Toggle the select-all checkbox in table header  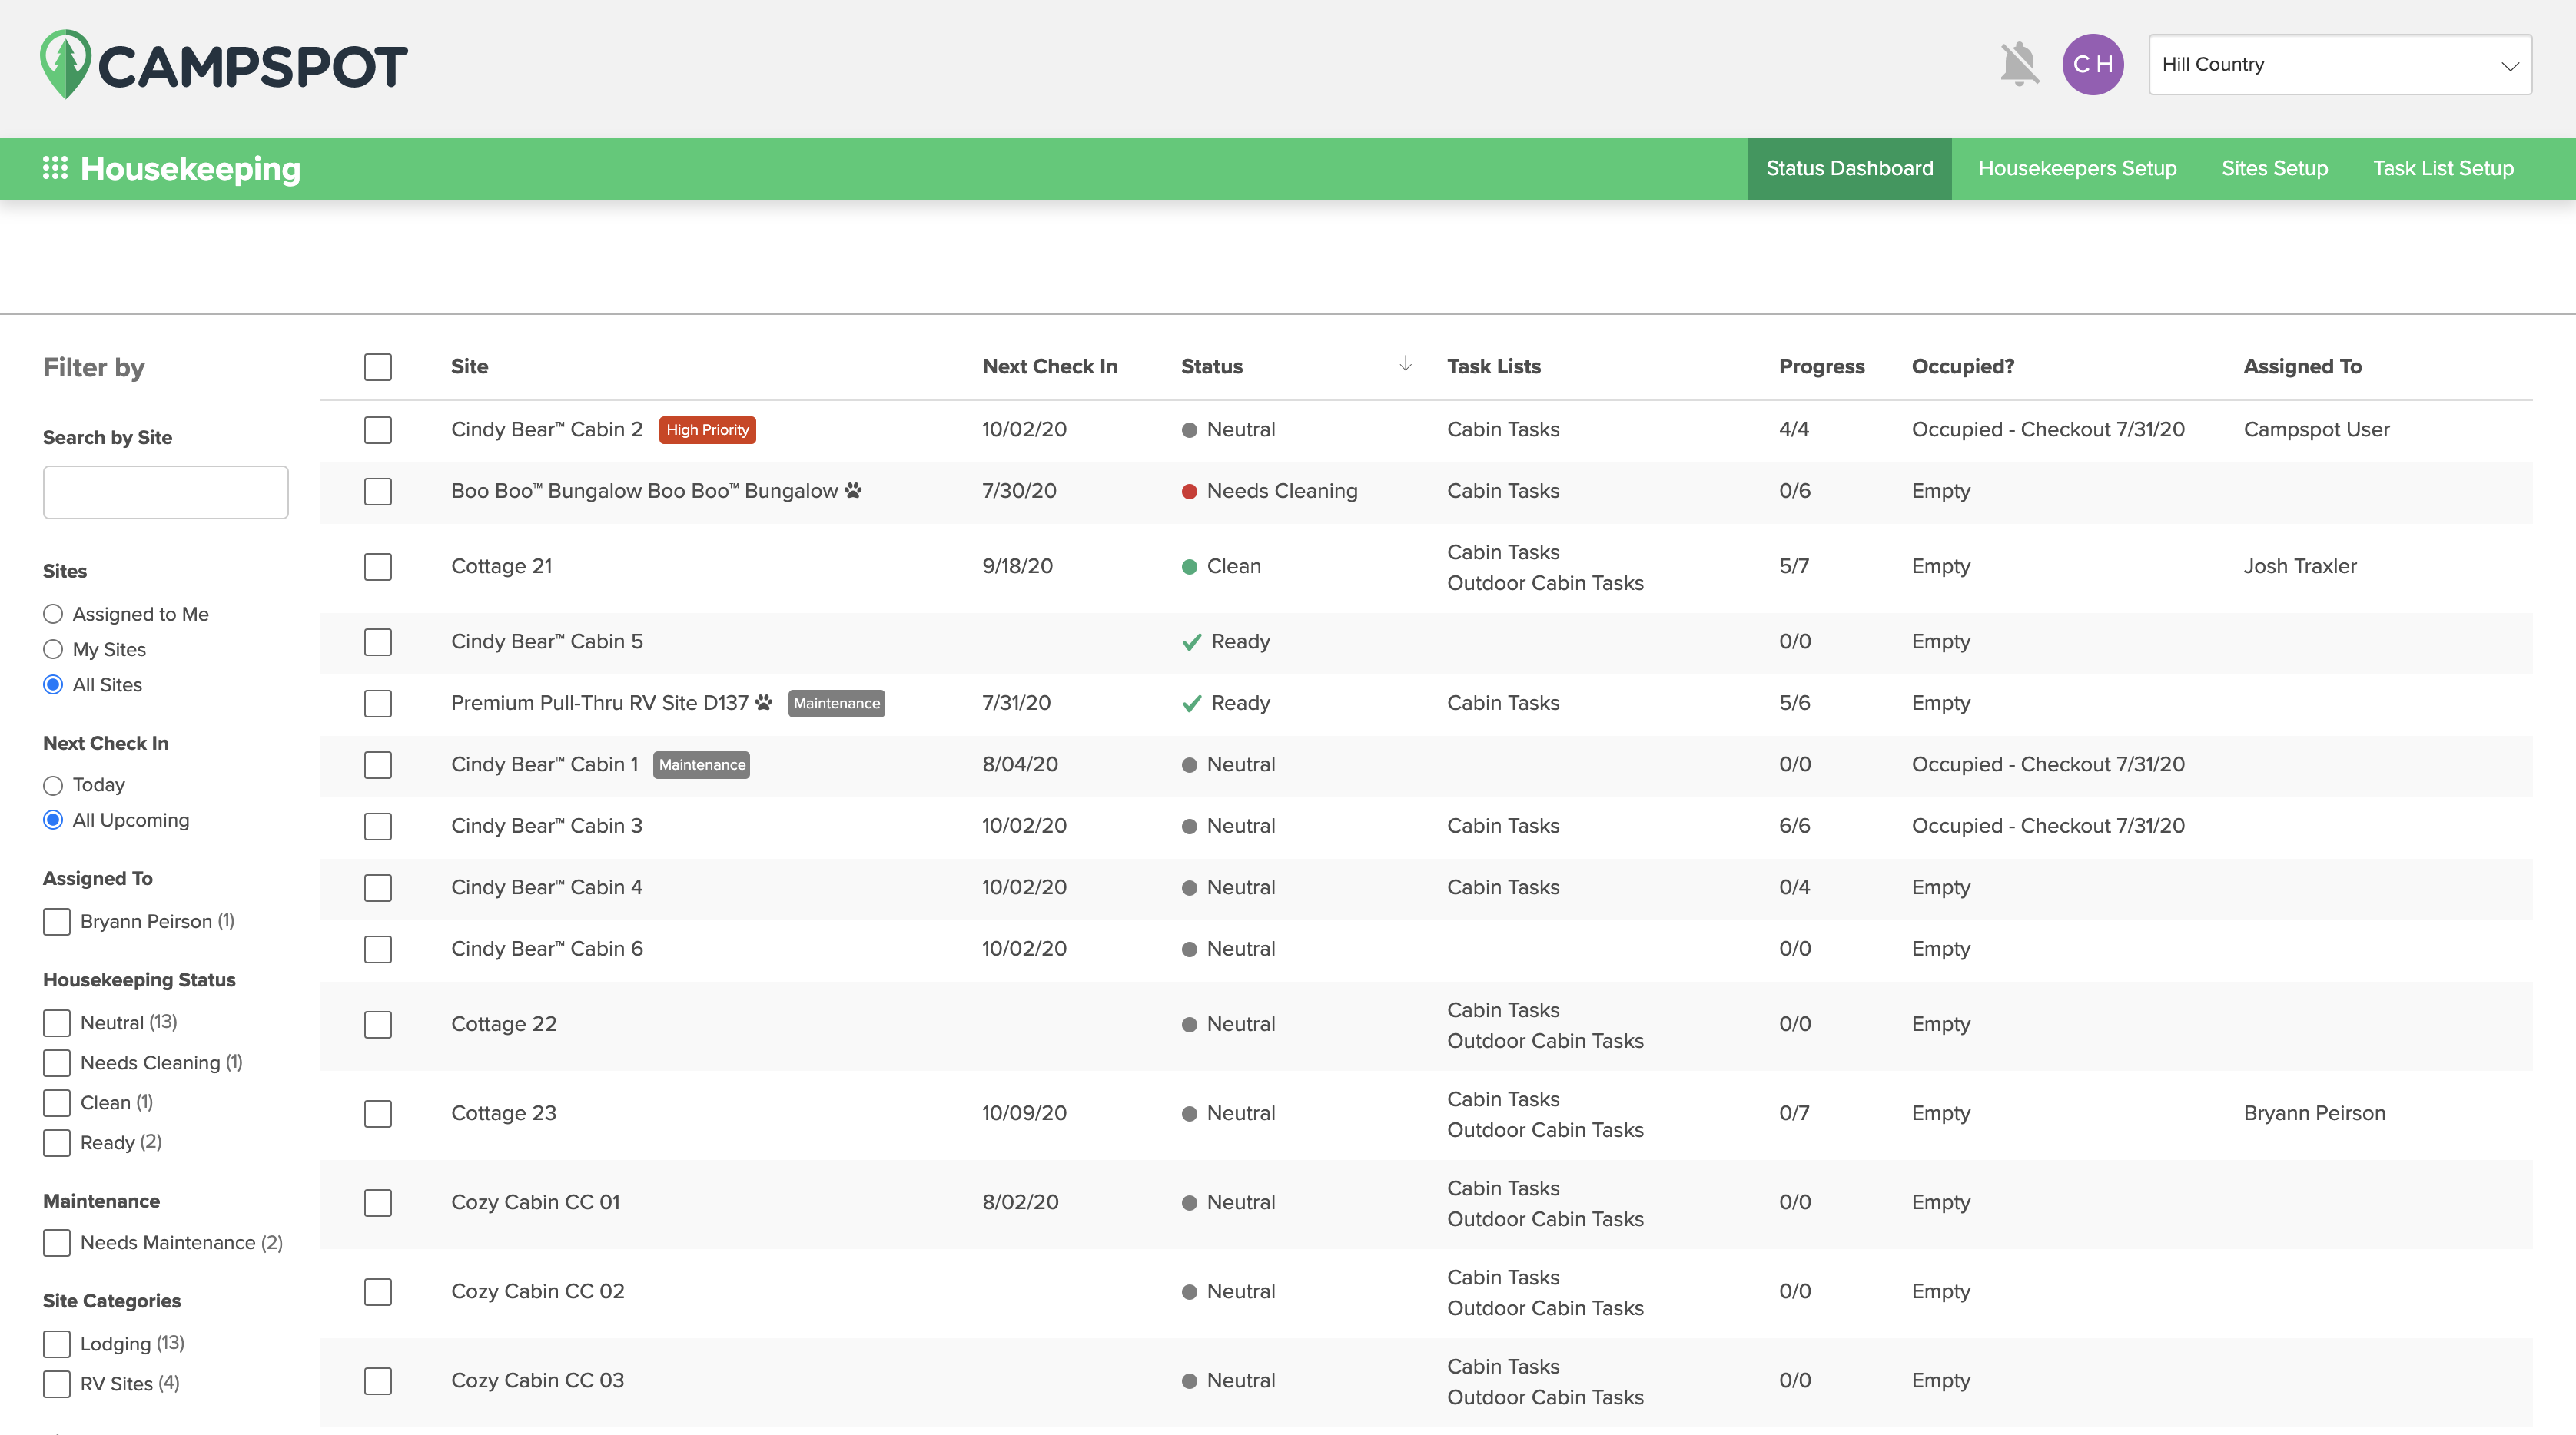(x=378, y=366)
